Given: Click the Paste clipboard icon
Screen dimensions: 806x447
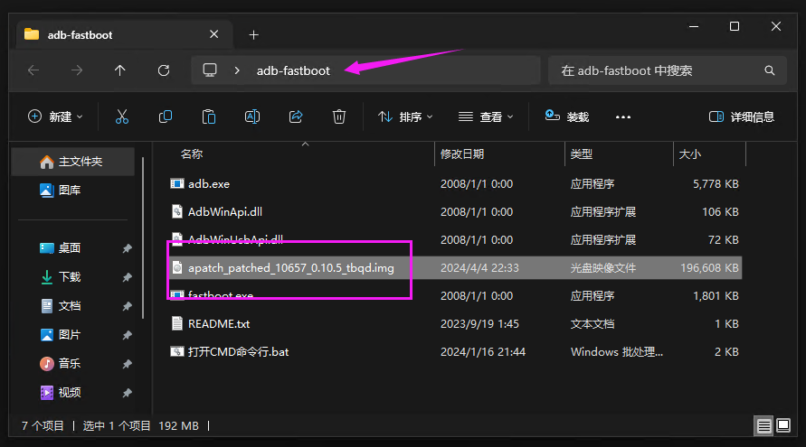Looking at the screenshot, I should (x=209, y=116).
